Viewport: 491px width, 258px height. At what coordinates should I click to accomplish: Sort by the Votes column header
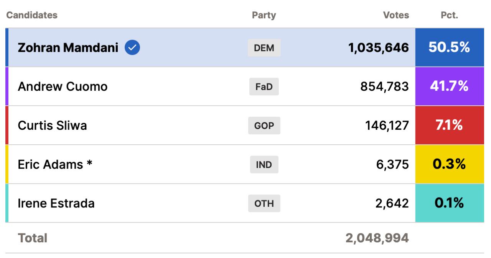point(396,15)
